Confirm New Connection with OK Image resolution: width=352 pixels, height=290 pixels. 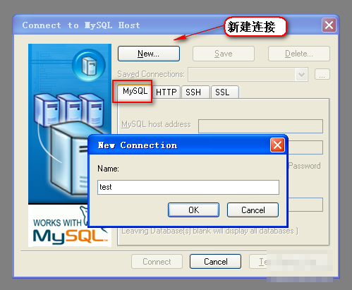pyautogui.click(x=193, y=210)
